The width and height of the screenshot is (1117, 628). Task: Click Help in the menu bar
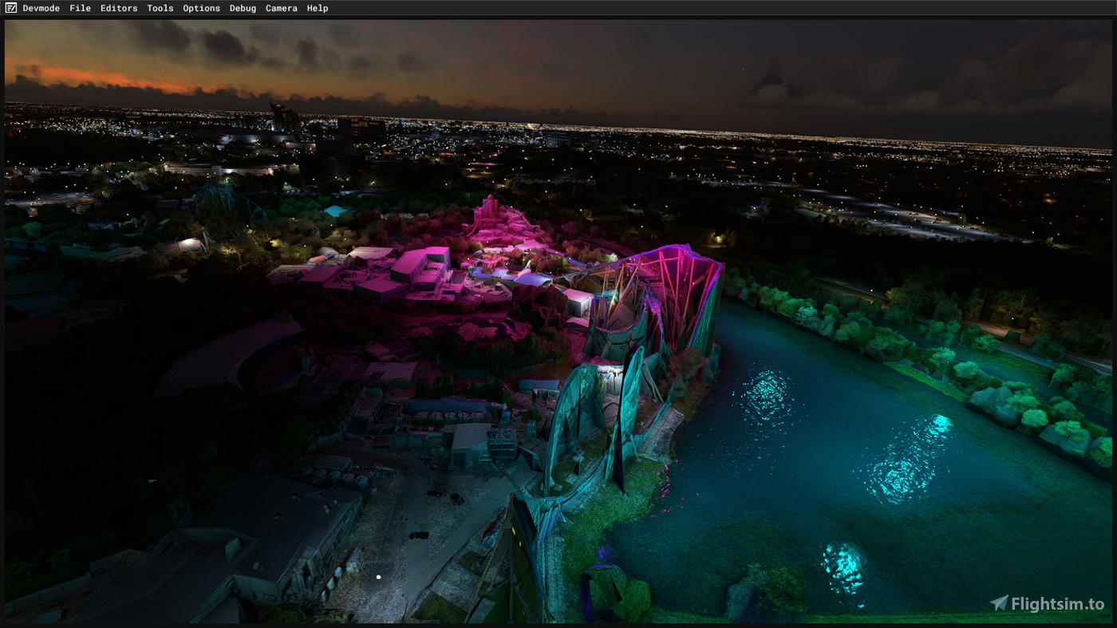[x=317, y=8]
